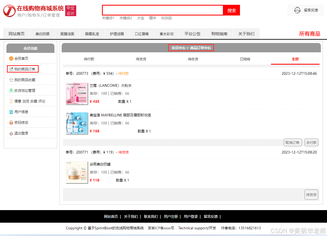Click search keyword 精华
This screenshot has width=327, height=236.
click(x=153, y=18)
